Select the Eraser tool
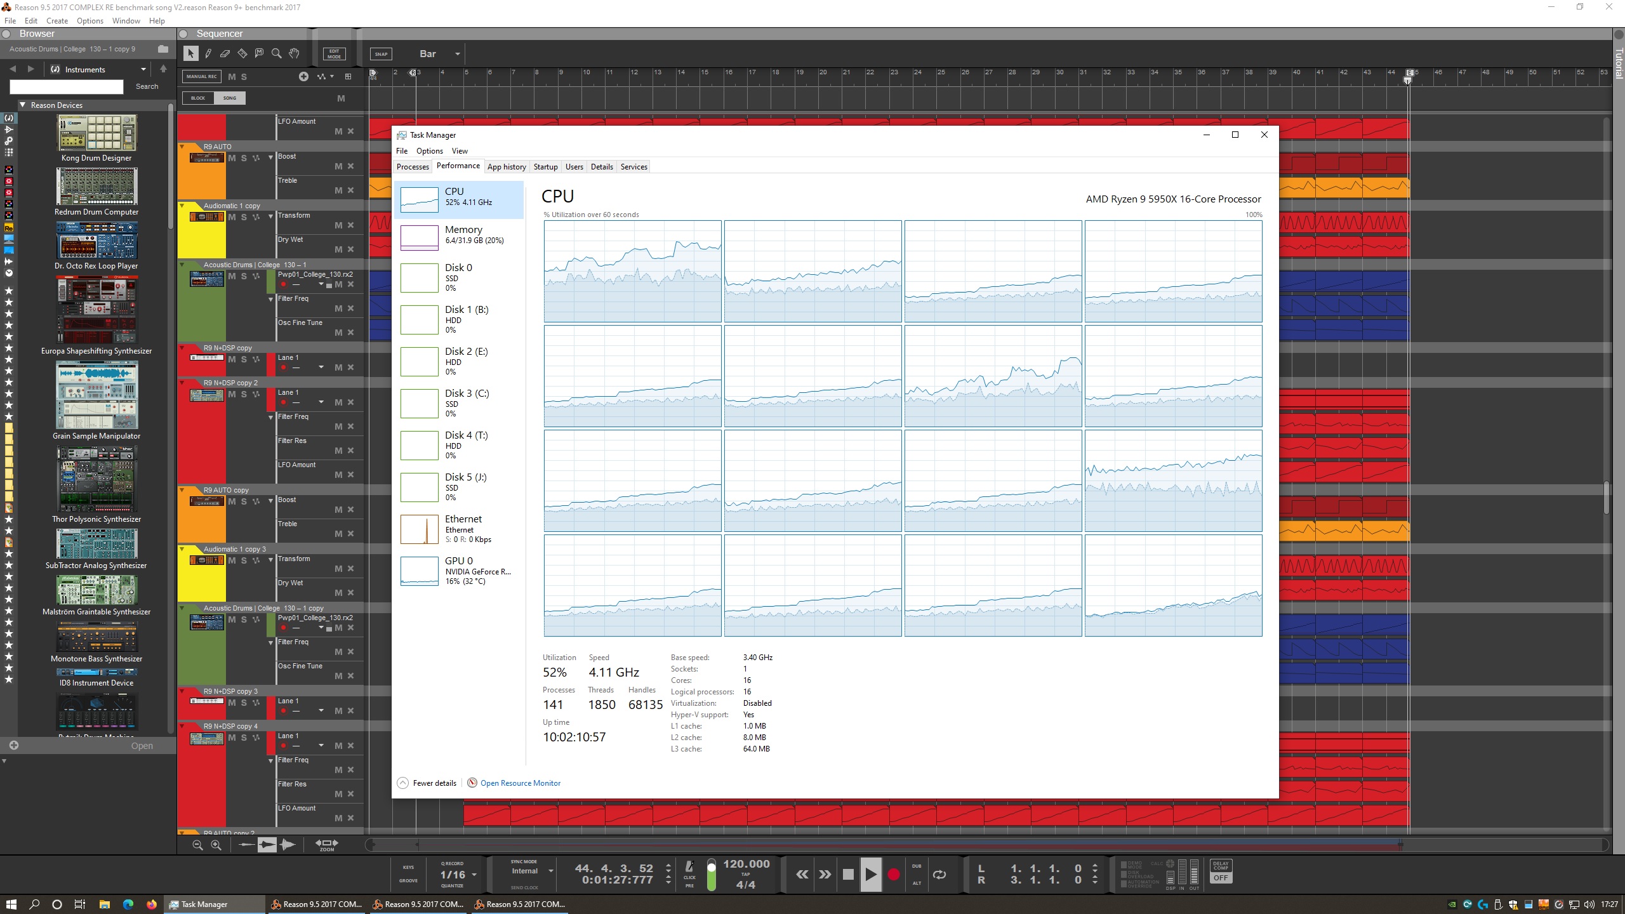Viewport: 1625px width, 914px height. pyautogui.click(x=225, y=54)
